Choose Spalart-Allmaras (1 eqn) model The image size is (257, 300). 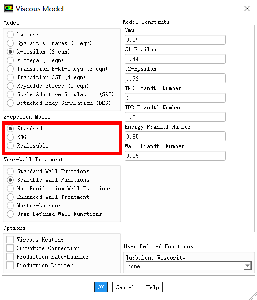10,43
